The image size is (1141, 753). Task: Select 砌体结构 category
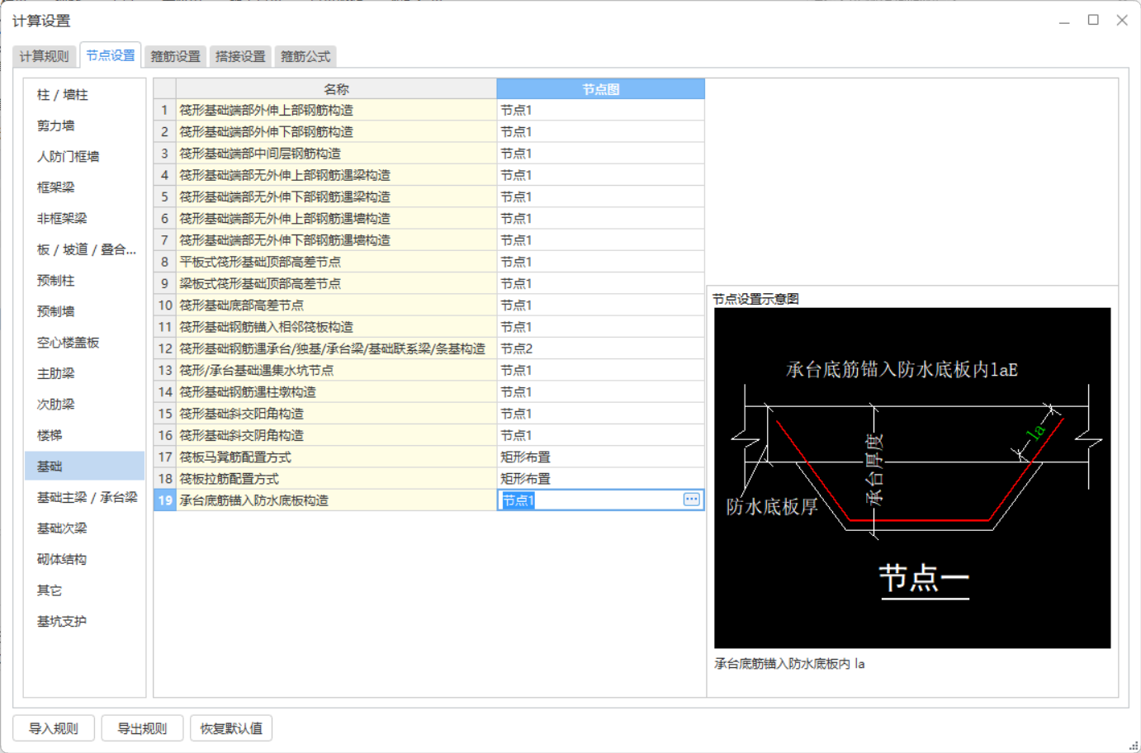coord(84,559)
